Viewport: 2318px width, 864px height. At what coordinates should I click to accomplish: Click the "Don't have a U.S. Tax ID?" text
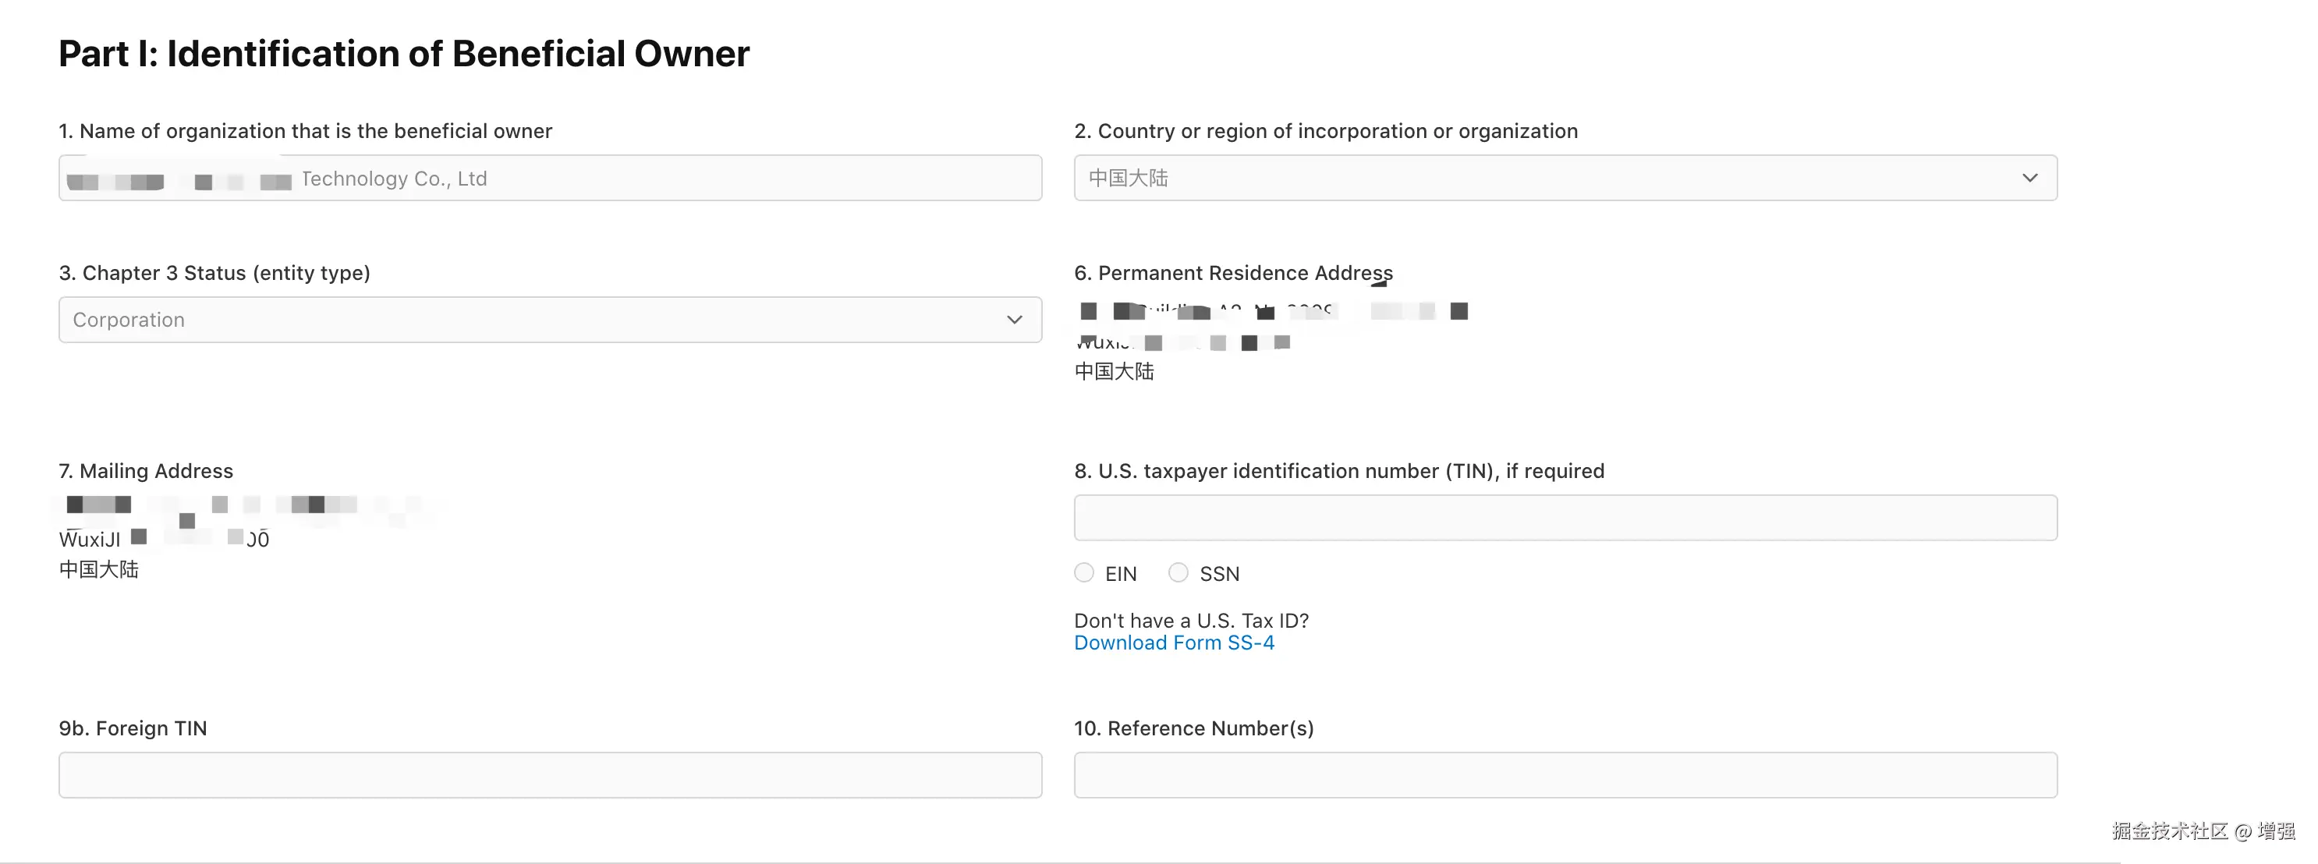(x=1190, y=621)
